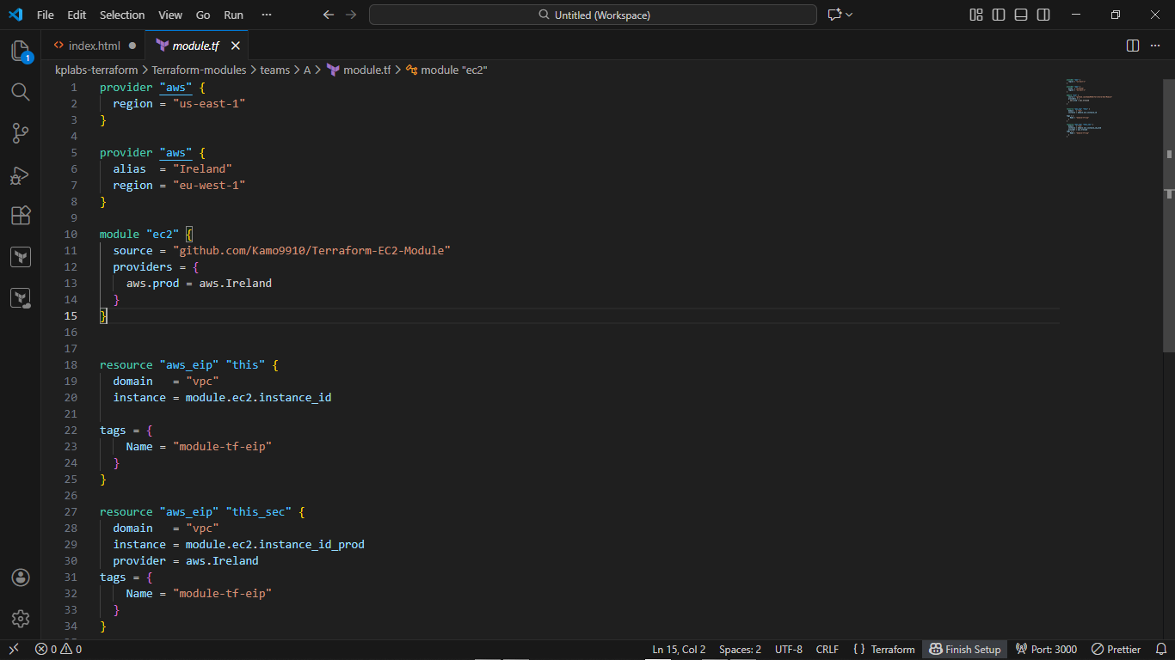Image resolution: width=1175 pixels, height=660 pixels.
Task: Toggle the Secondary Side Bar layout button
Action: pyautogui.click(x=1043, y=15)
